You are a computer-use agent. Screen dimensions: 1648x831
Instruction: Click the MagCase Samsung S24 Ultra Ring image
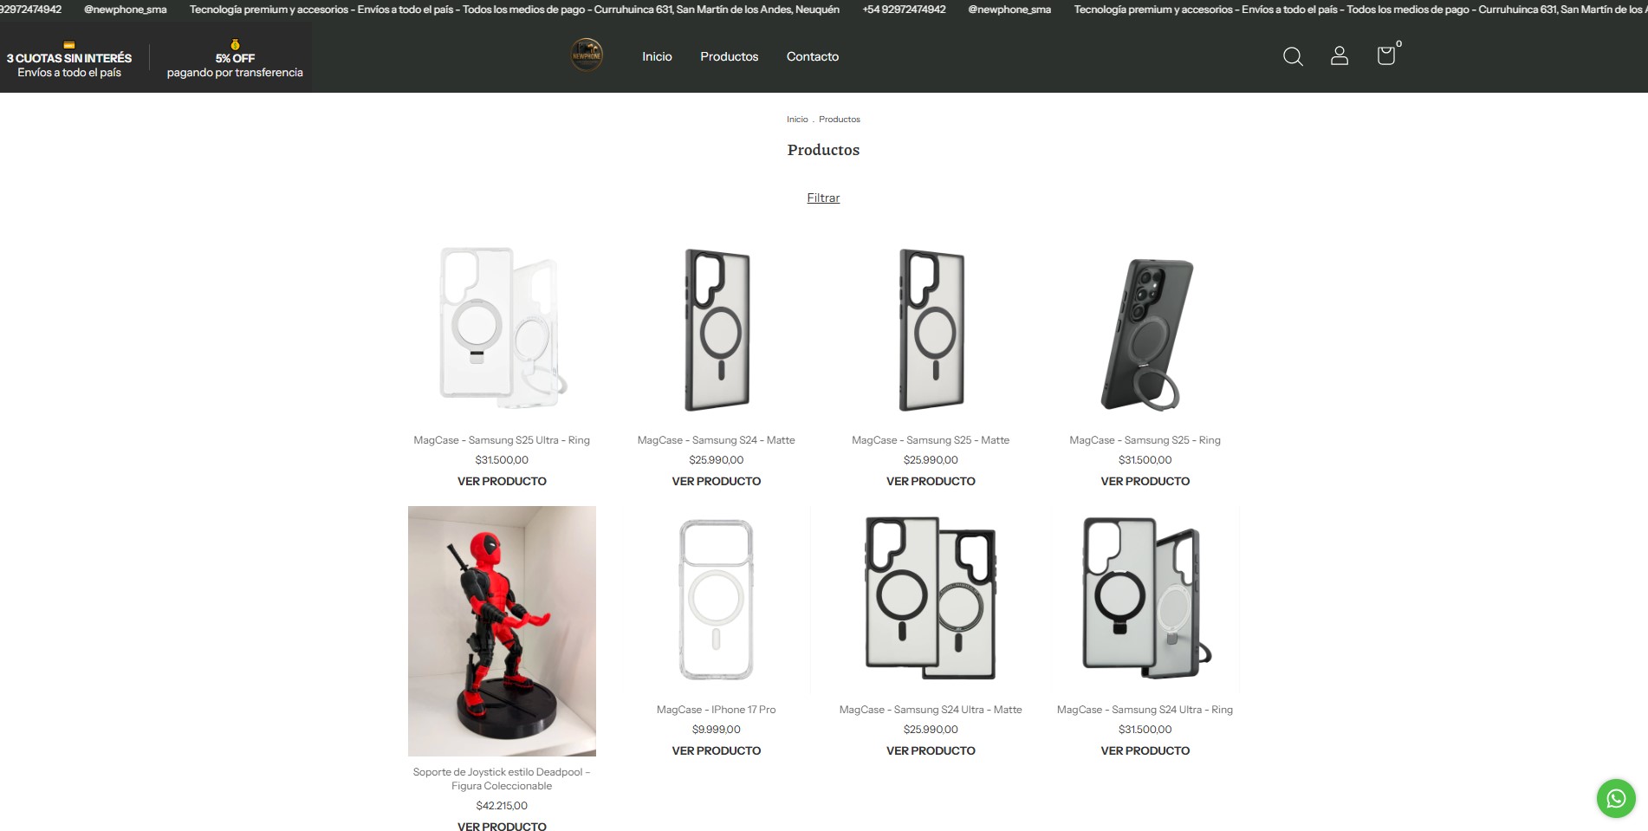[x=1145, y=600]
